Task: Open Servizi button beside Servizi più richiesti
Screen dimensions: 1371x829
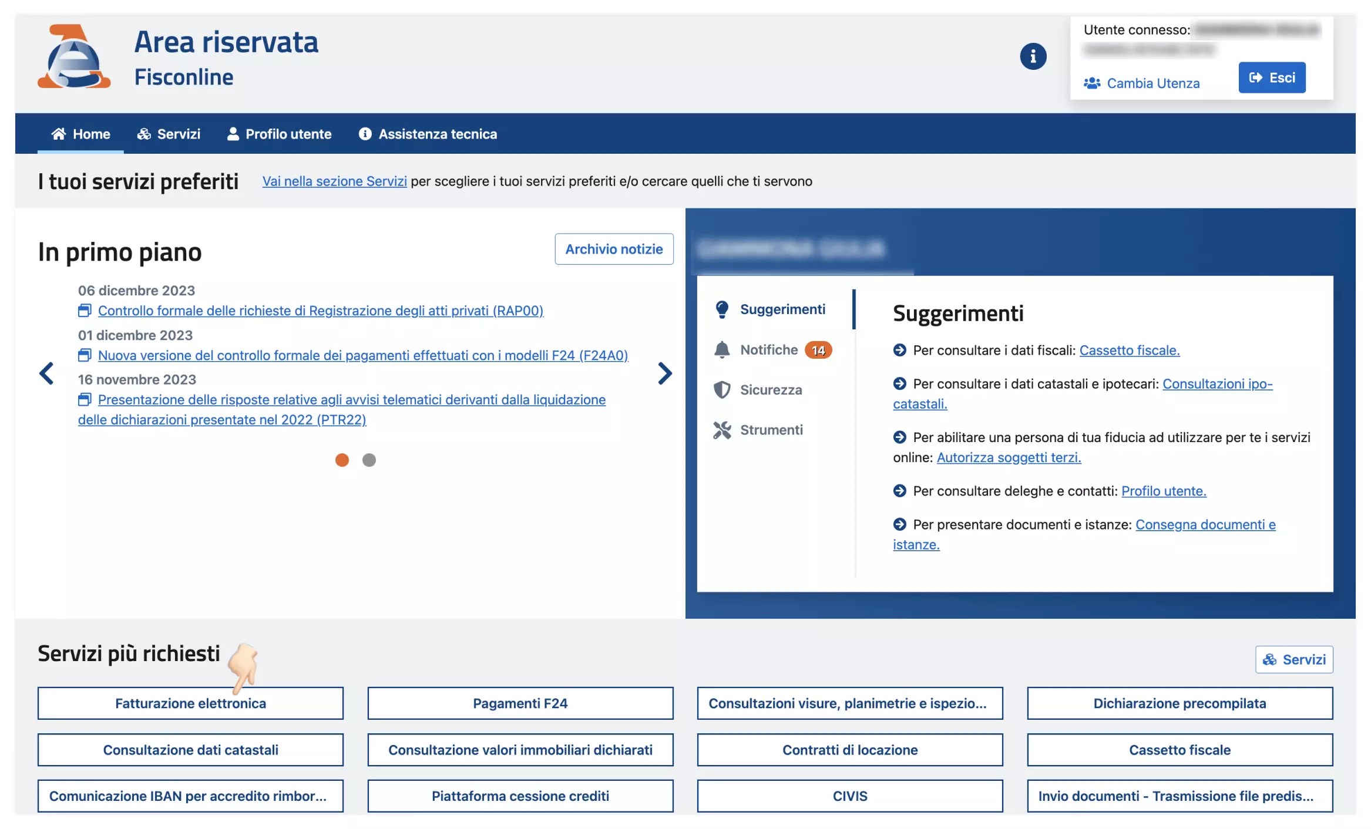Action: [x=1293, y=659]
